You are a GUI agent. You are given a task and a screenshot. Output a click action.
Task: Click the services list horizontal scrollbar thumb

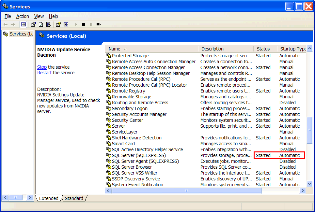click(x=187, y=191)
